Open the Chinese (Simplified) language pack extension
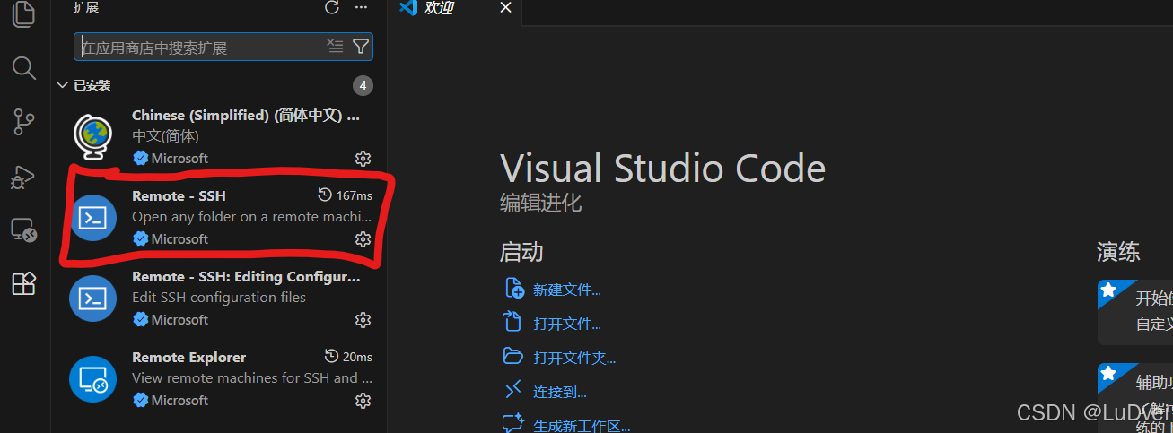The height and width of the screenshot is (433, 1173). pos(219,136)
